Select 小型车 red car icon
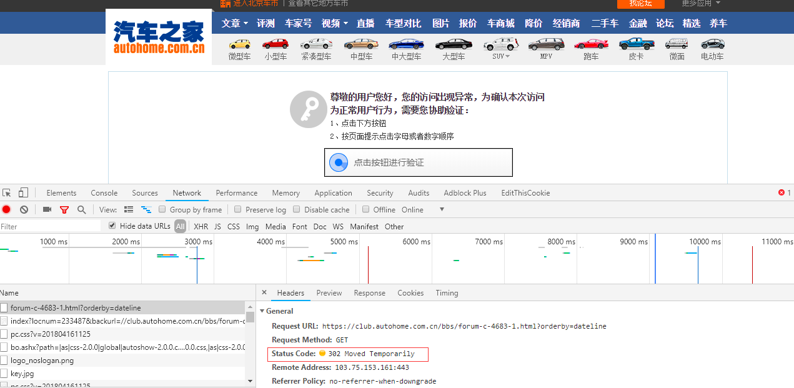Viewport: 794px width, 388px height. click(275, 44)
